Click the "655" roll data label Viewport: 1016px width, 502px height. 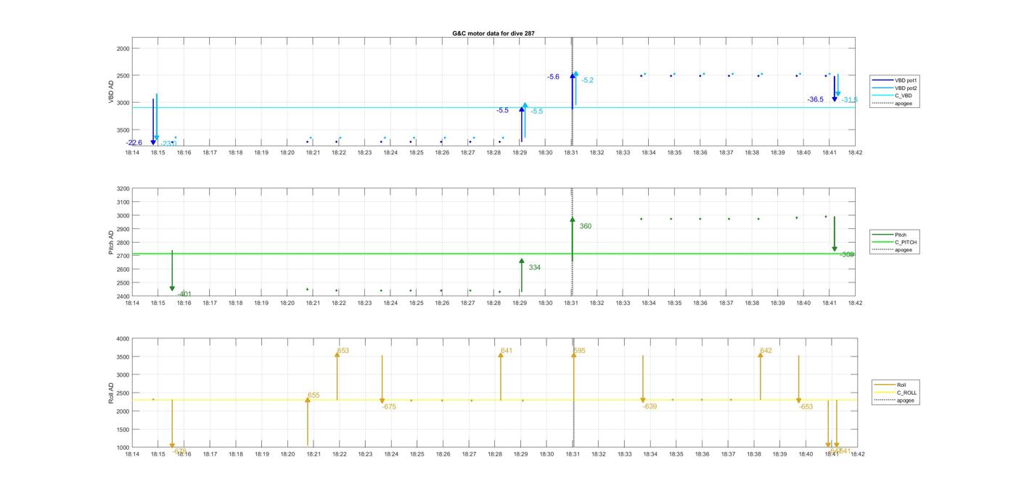(314, 396)
